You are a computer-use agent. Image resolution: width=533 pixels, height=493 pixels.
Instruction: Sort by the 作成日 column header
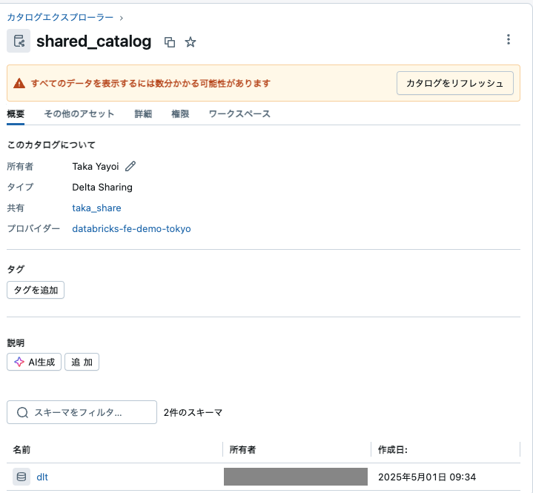click(393, 450)
